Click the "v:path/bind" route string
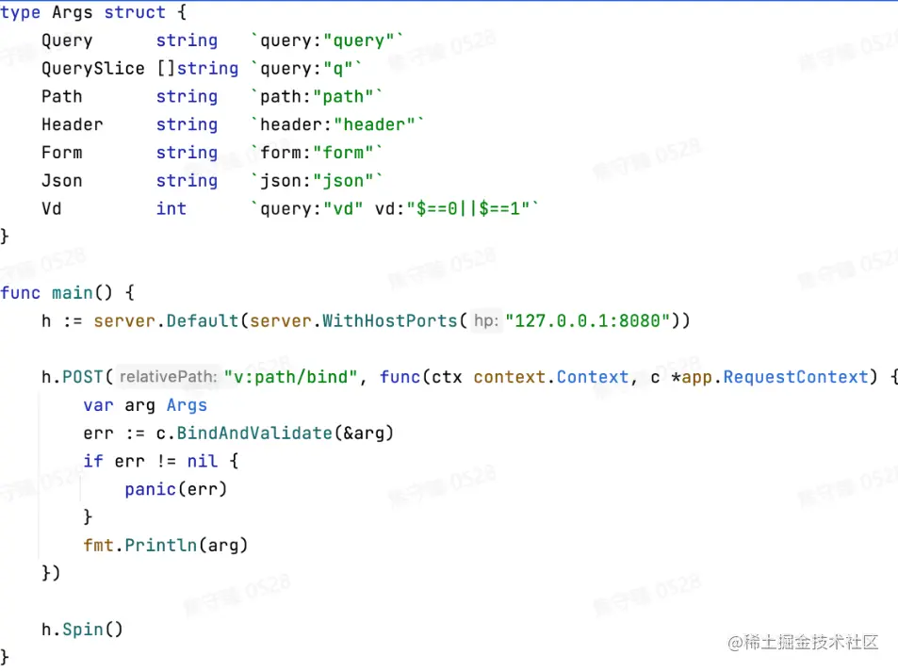 click(290, 377)
